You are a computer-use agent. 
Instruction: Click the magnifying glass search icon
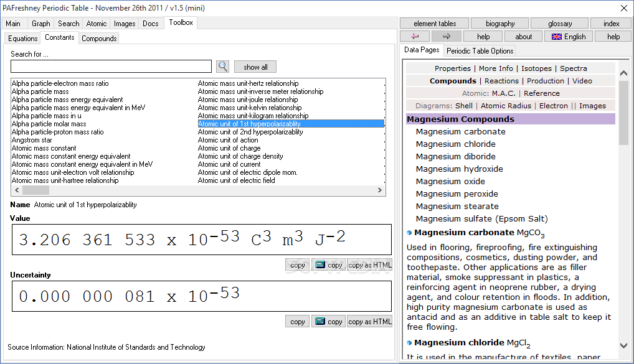pyautogui.click(x=222, y=67)
